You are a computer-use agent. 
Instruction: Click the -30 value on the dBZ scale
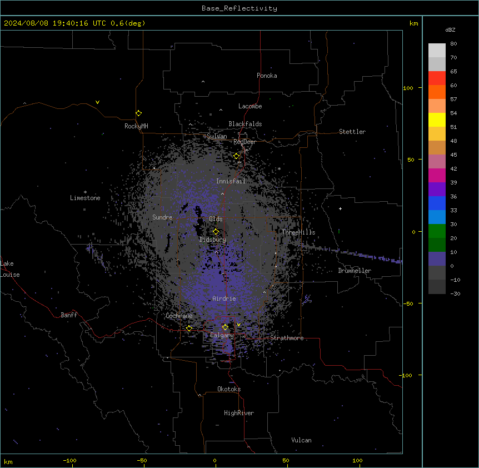coord(455,293)
